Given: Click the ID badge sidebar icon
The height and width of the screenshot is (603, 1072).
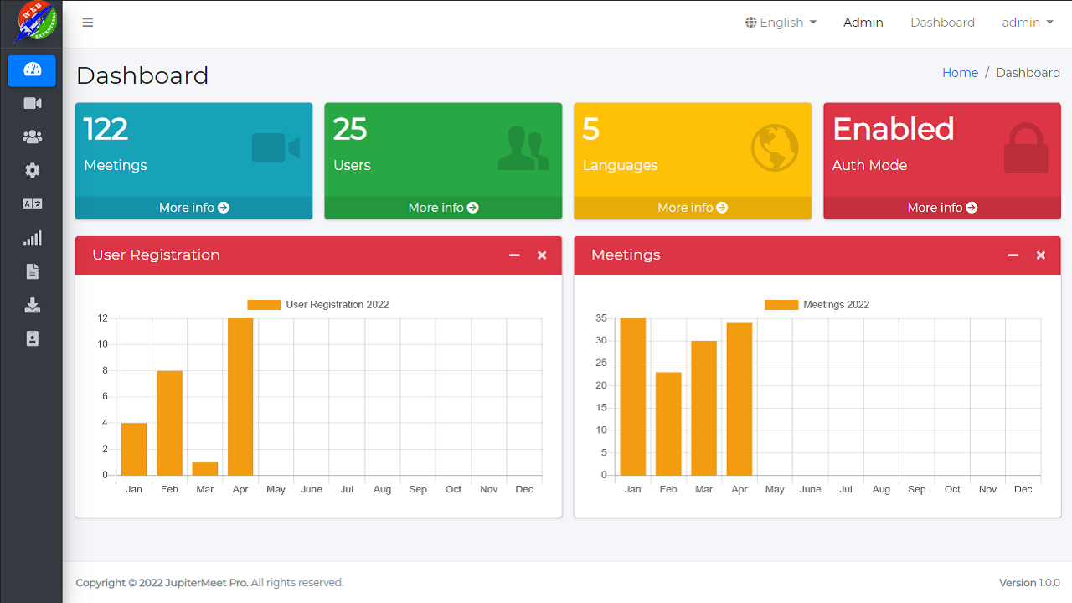Looking at the screenshot, I should click(32, 338).
